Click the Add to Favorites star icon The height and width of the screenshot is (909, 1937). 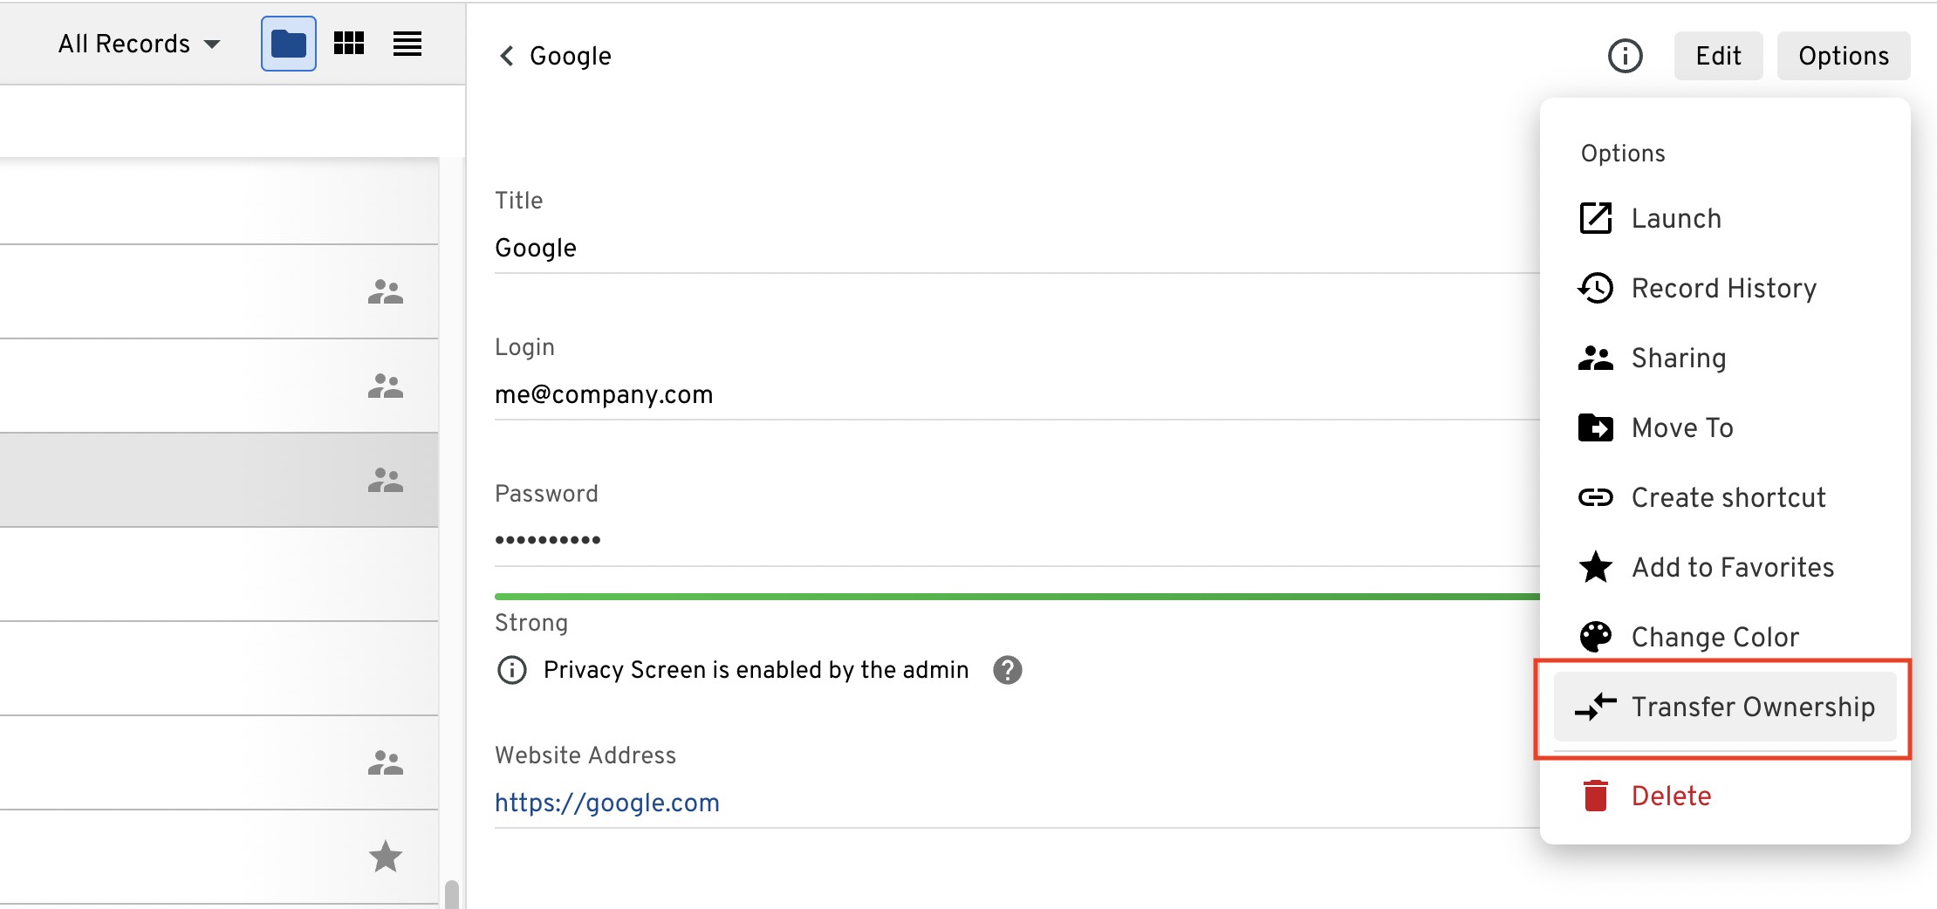pos(1596,567)
